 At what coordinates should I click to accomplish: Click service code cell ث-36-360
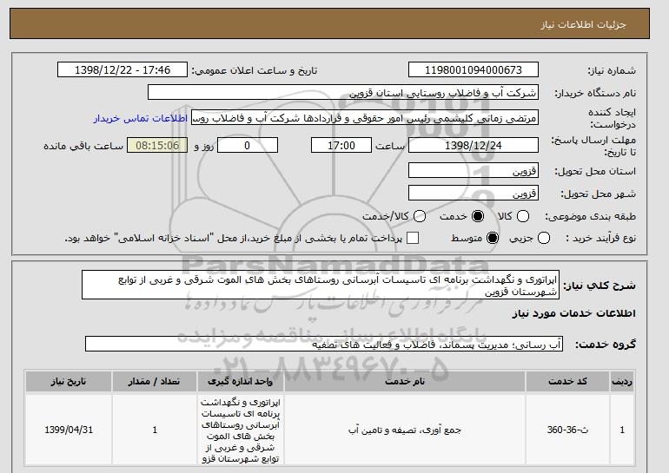567,430
